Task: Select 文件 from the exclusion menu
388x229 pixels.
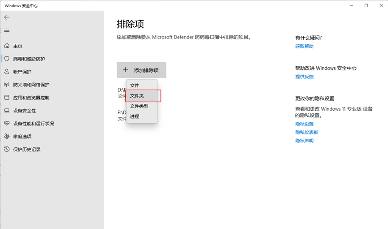Action: coord(135,86)
